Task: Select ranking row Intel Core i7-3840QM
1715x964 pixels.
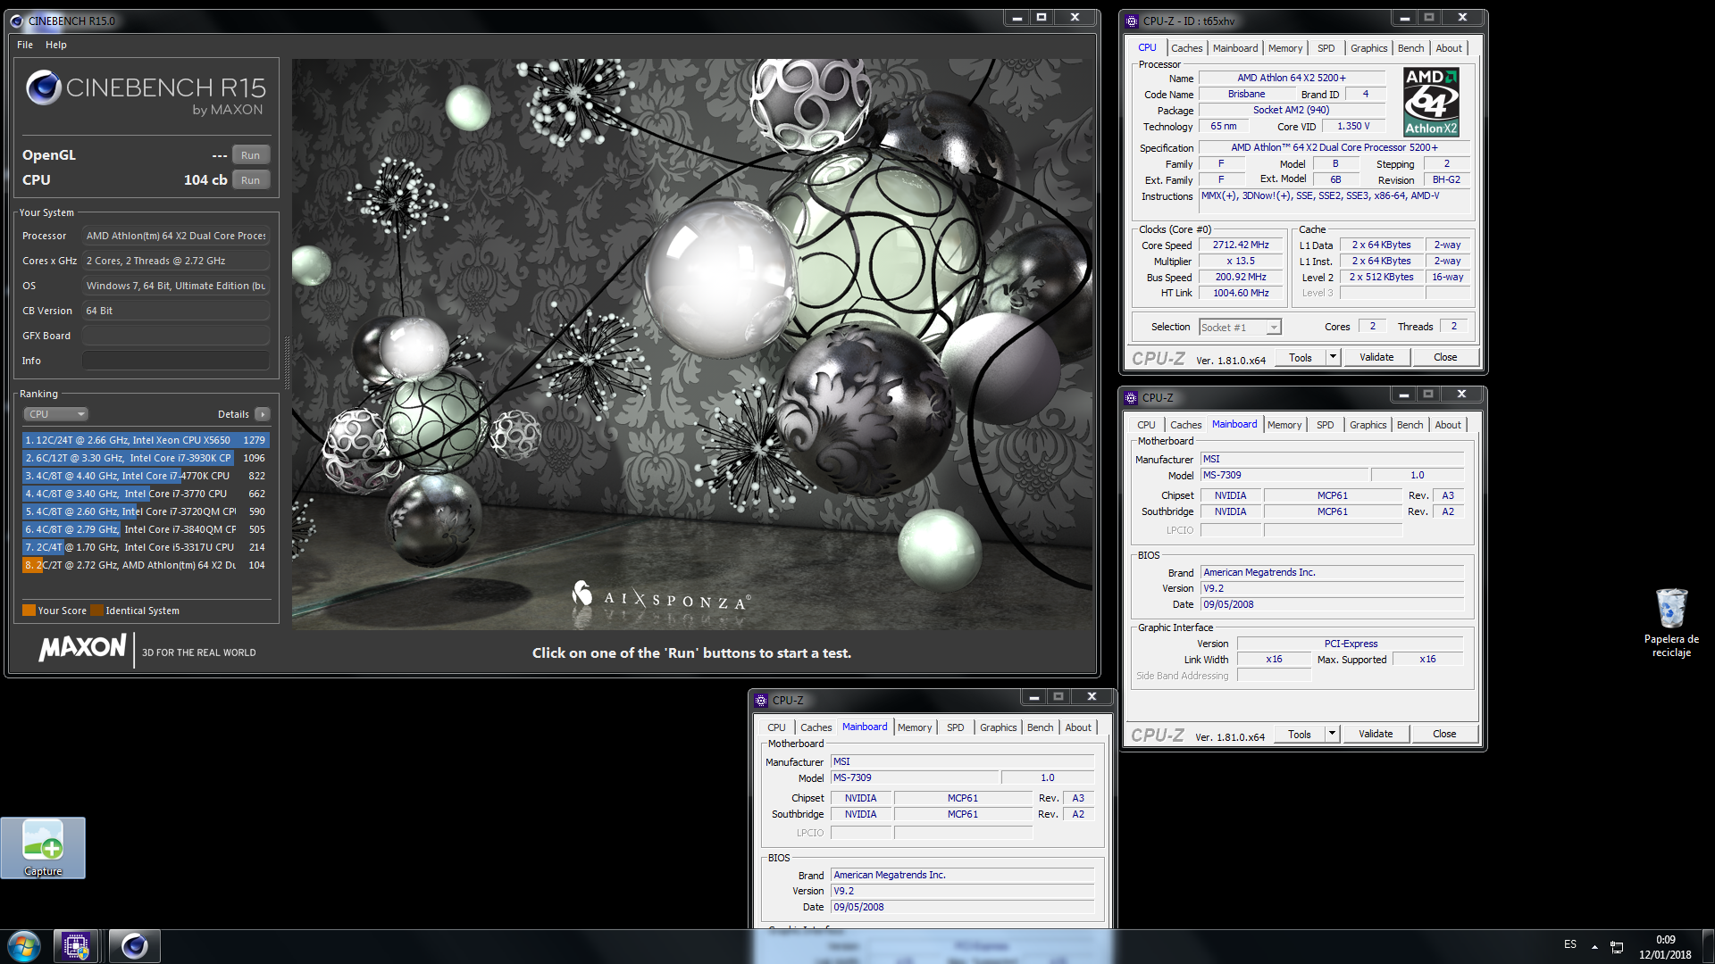Action: tap(146, 529)
